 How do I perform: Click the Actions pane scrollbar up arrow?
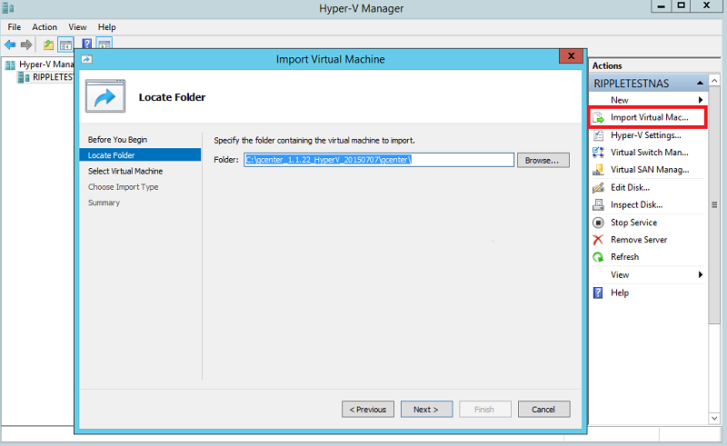714,81
